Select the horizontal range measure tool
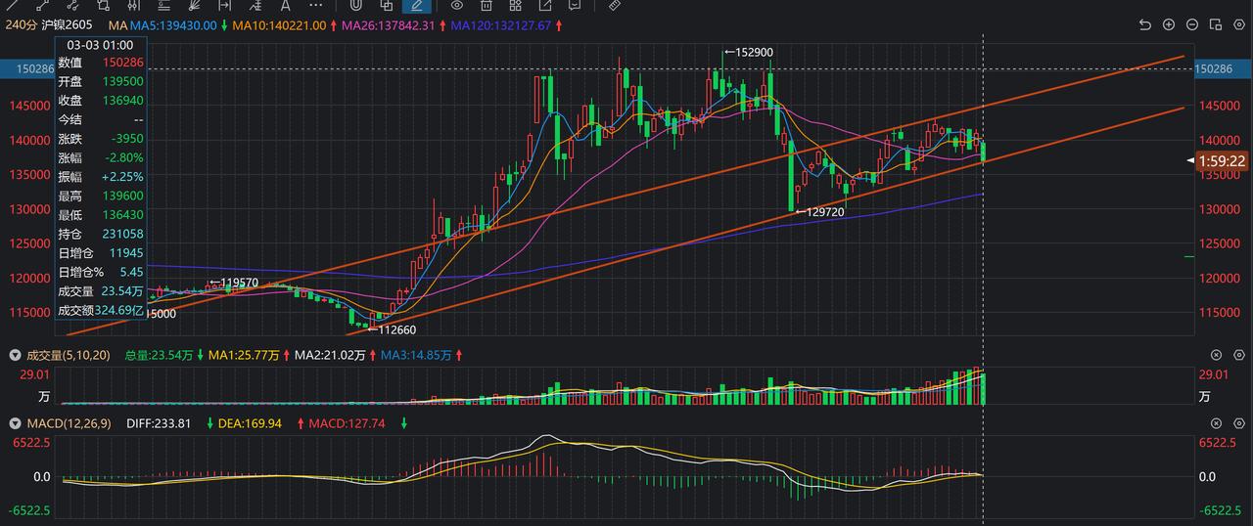The width and height of the screenshot is (1253, 526). click(x=224, y=5)
